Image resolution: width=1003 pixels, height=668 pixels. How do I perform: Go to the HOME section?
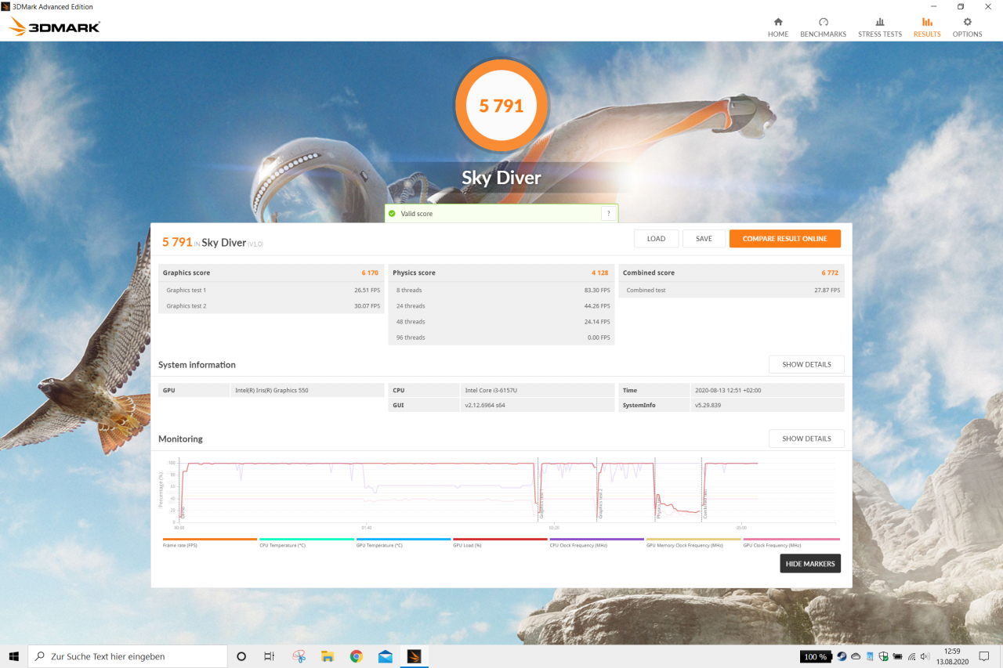pos(778,27)
